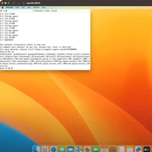Open the Window menu
The height and width of the screenshot is (152, 152).
(36, 7)
